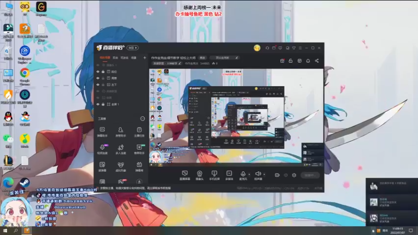This screenshot has height=235, width=418.
Task: Open the 弹幕助手 danmaku assistant tool
Action: point(102,132)
